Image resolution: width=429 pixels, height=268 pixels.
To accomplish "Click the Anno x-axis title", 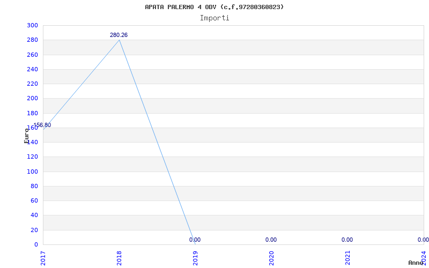I will coord(416,263).
